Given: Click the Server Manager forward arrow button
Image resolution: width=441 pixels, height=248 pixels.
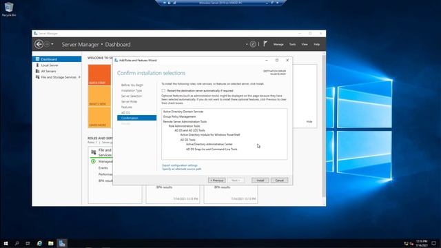Looking at the screenshot, I should click(48, 44).
